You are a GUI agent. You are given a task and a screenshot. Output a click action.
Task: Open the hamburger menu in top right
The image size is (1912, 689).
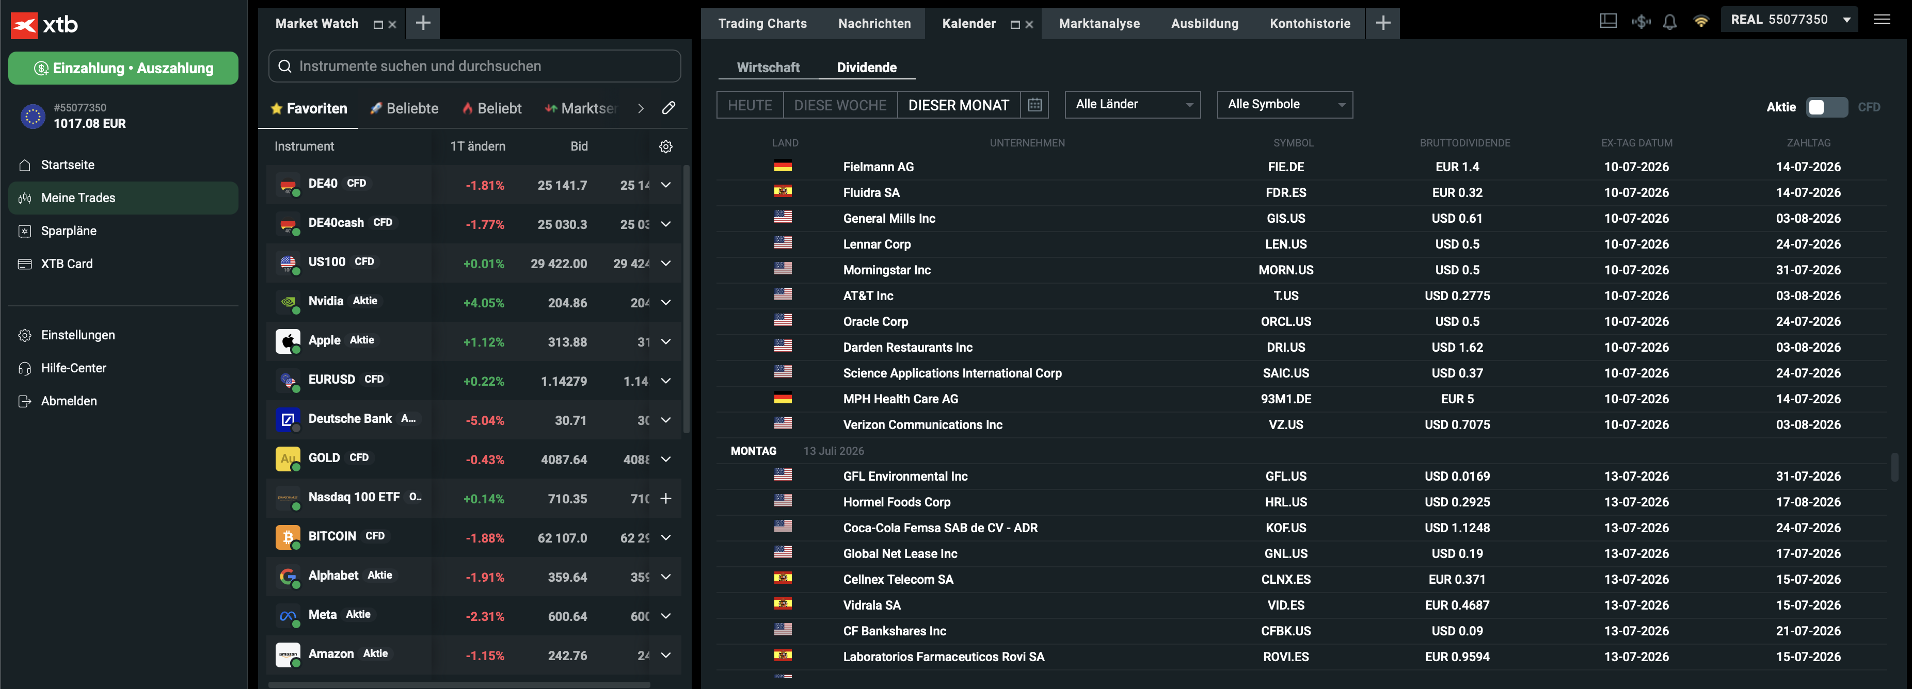tap(1882, 19)
